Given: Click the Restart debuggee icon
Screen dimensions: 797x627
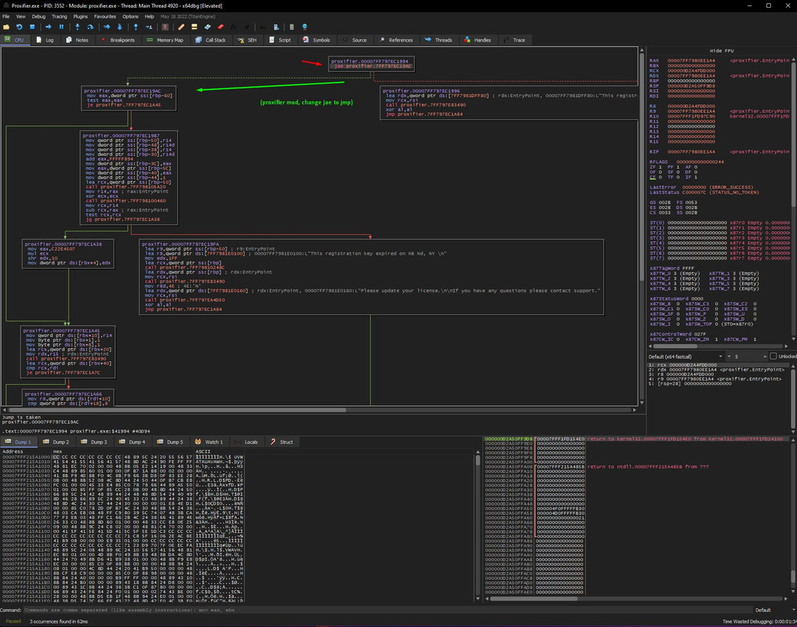Looking at the screenshot, I should [20, 27].
